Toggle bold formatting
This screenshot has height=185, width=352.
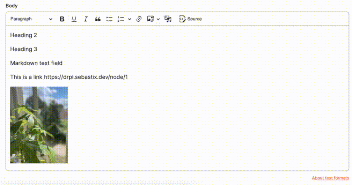[62, 19]
